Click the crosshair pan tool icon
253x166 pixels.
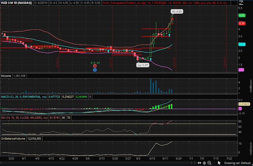(x=204, y=163)
